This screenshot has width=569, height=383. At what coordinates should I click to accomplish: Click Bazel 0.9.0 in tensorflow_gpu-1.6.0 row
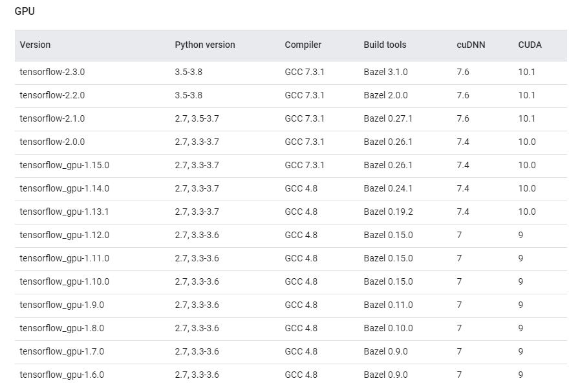pos(386,375)
